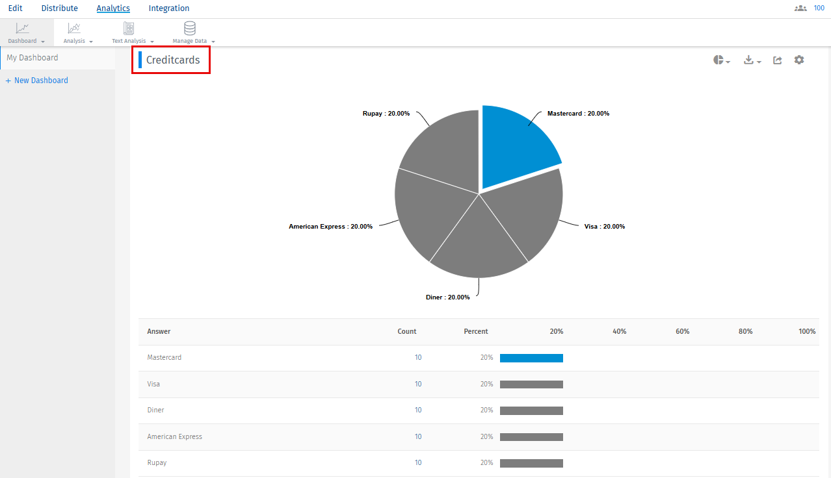Click American Express in the answer table

point(175,436)
